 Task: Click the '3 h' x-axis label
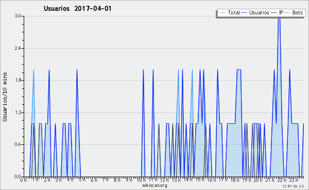pos(58,180)
